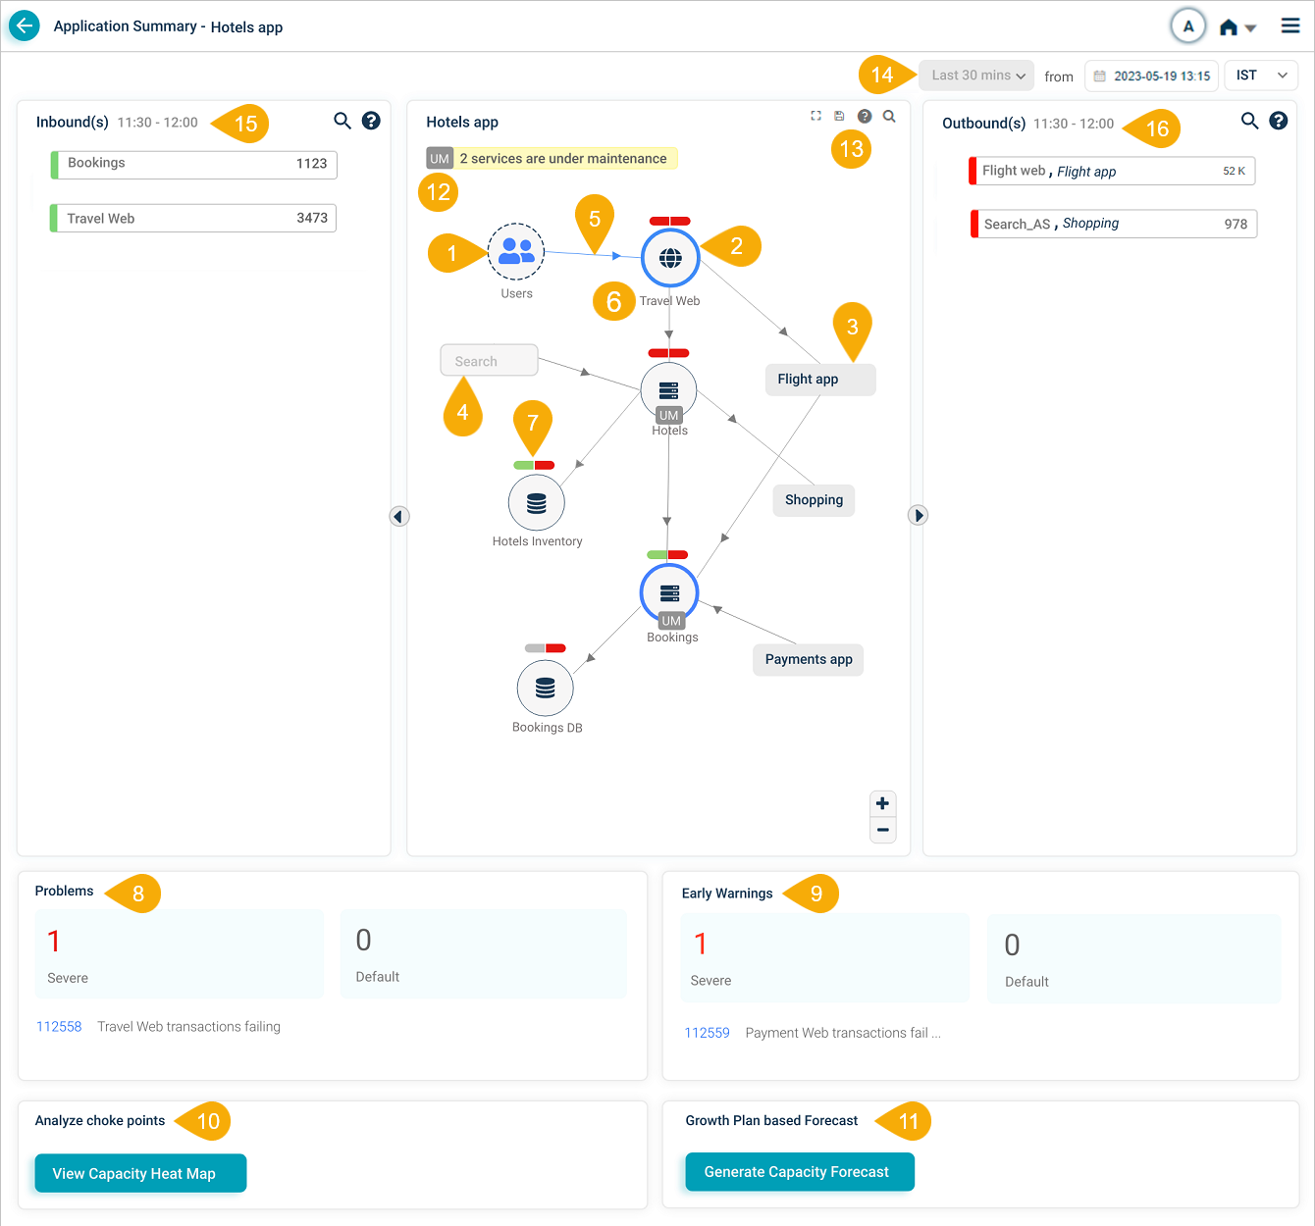
Task: Collapse the Outbound panel with right arrow
Action: [918, 515]
